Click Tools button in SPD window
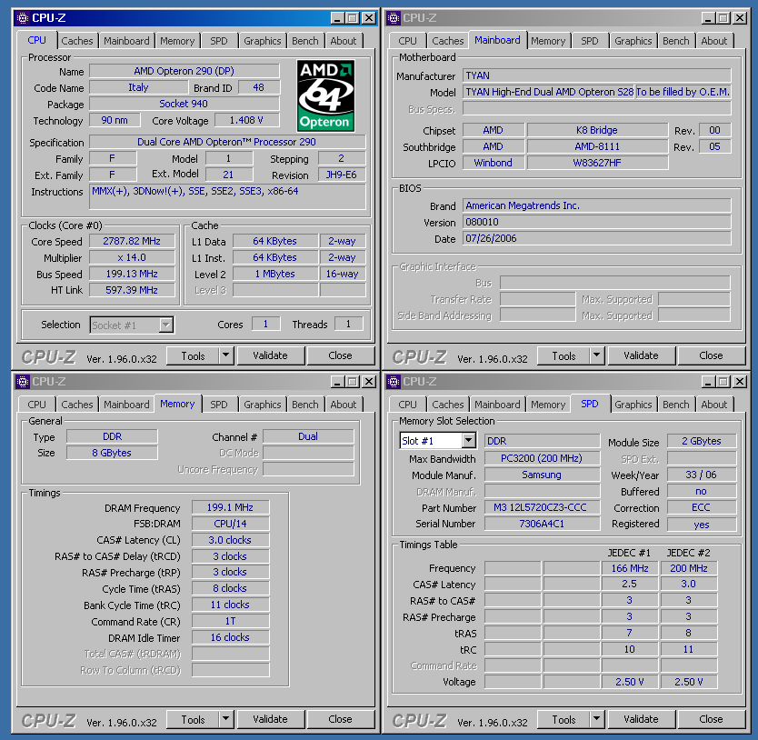Viewport: 758px width, 740px height. pyautogui.click(x=564, y=719)
